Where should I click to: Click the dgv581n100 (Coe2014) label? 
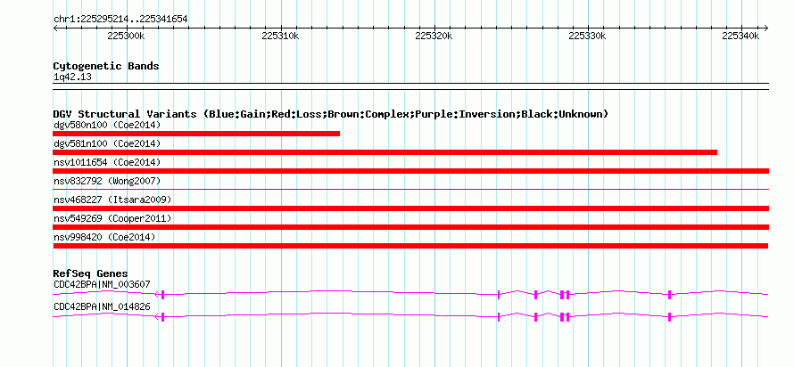(107, 143)
